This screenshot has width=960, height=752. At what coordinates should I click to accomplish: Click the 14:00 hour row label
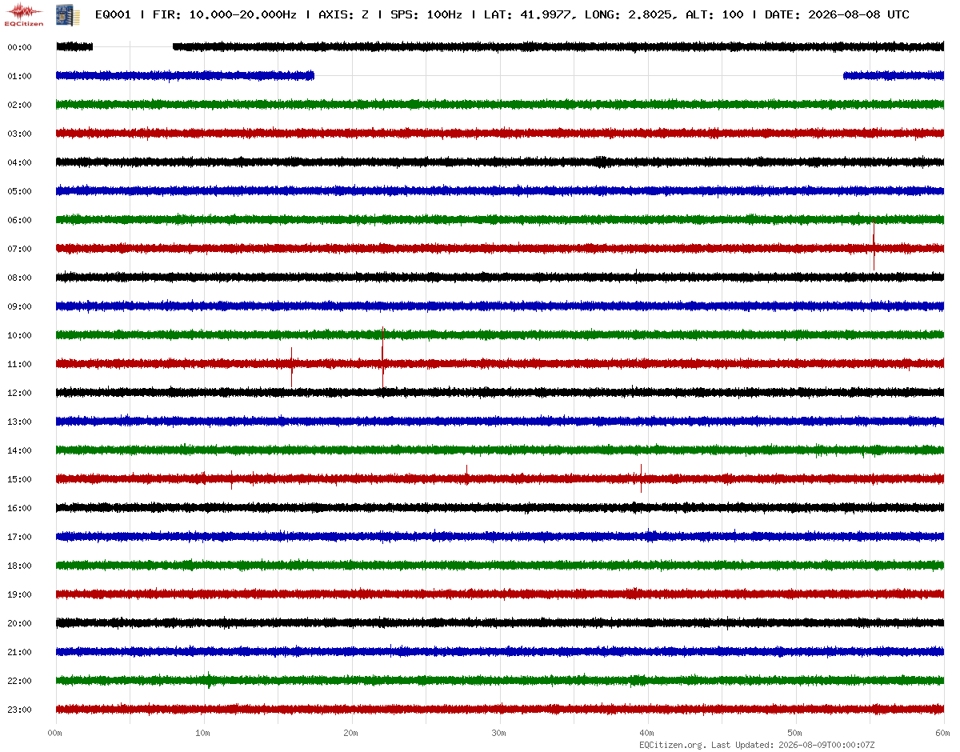point(19,450)
